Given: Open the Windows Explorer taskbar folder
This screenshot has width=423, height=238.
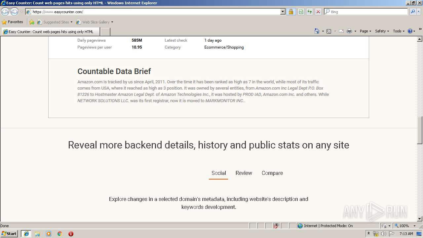Looking at the screenshot, I should [x=37, y=234].
